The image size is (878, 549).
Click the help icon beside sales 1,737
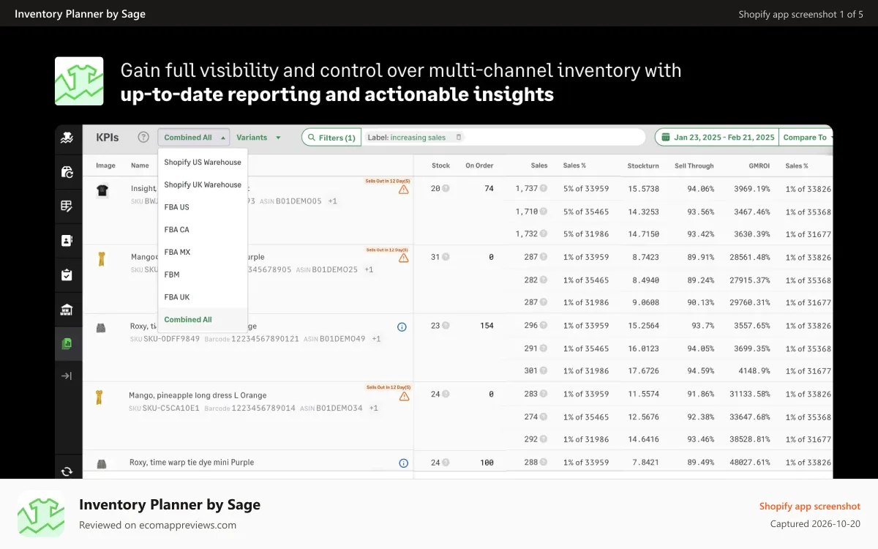544,189
